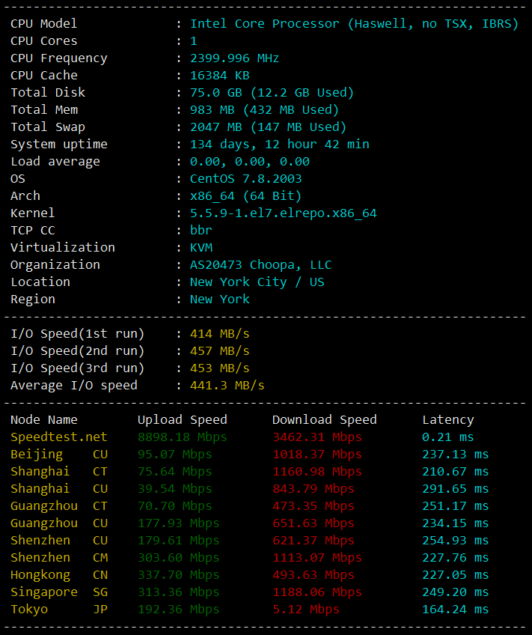Click the Download Speed column header
This screenshot has width=532, height=635.
(325, 420)
